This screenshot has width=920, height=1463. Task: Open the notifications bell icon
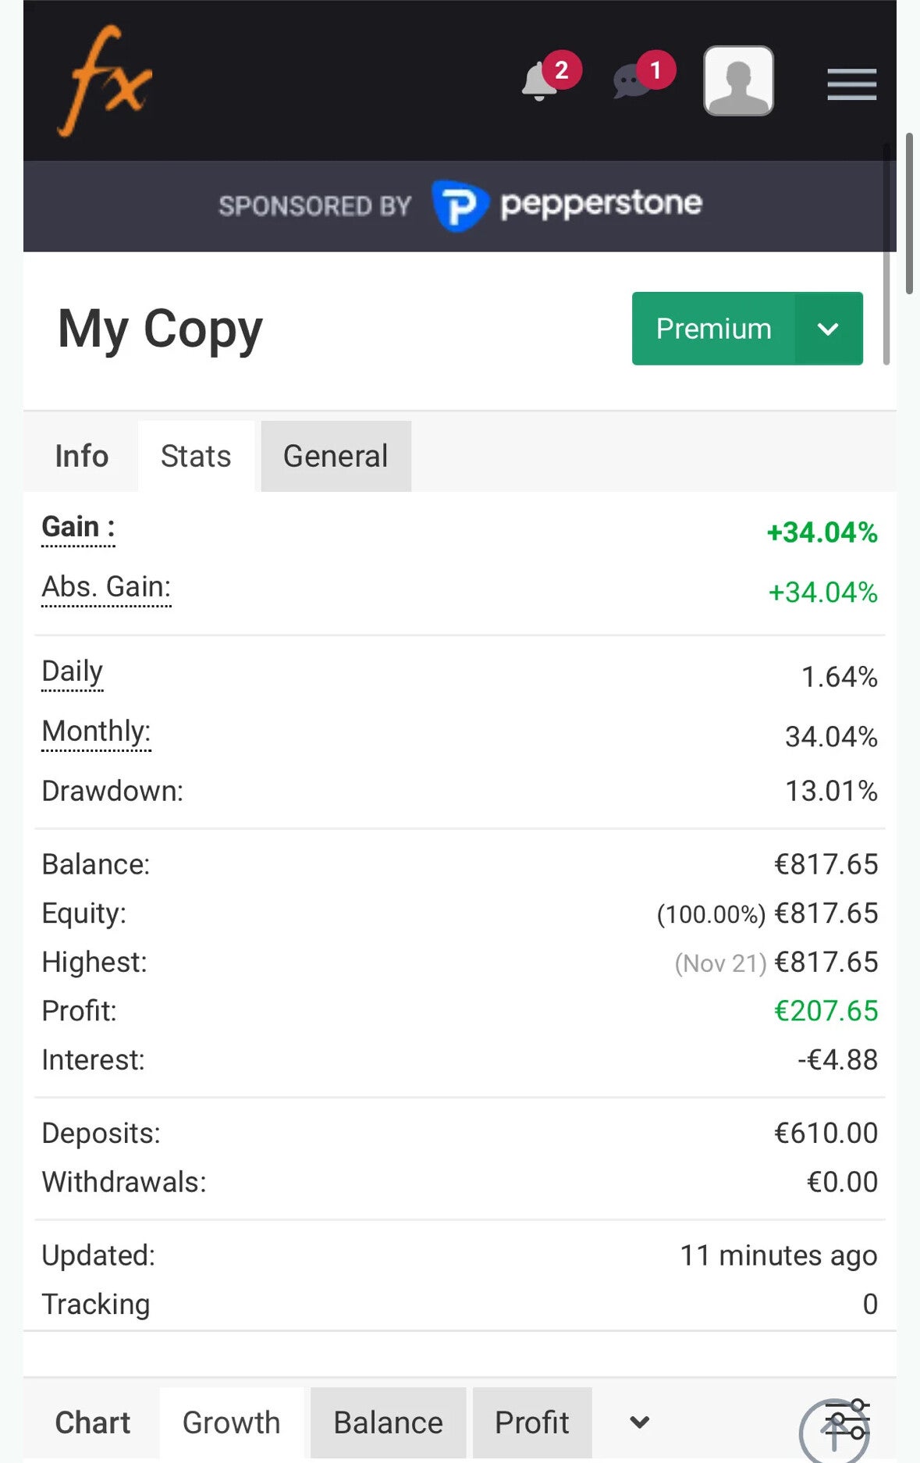click(540, 81)
